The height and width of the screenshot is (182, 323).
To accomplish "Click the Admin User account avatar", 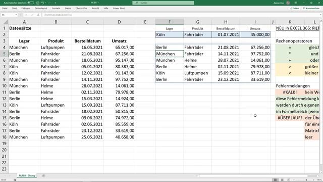I will tap(288, 3).
